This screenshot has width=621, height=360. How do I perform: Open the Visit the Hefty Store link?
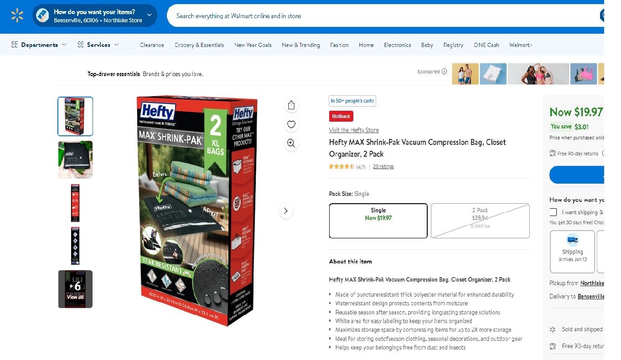pos(354,130)
